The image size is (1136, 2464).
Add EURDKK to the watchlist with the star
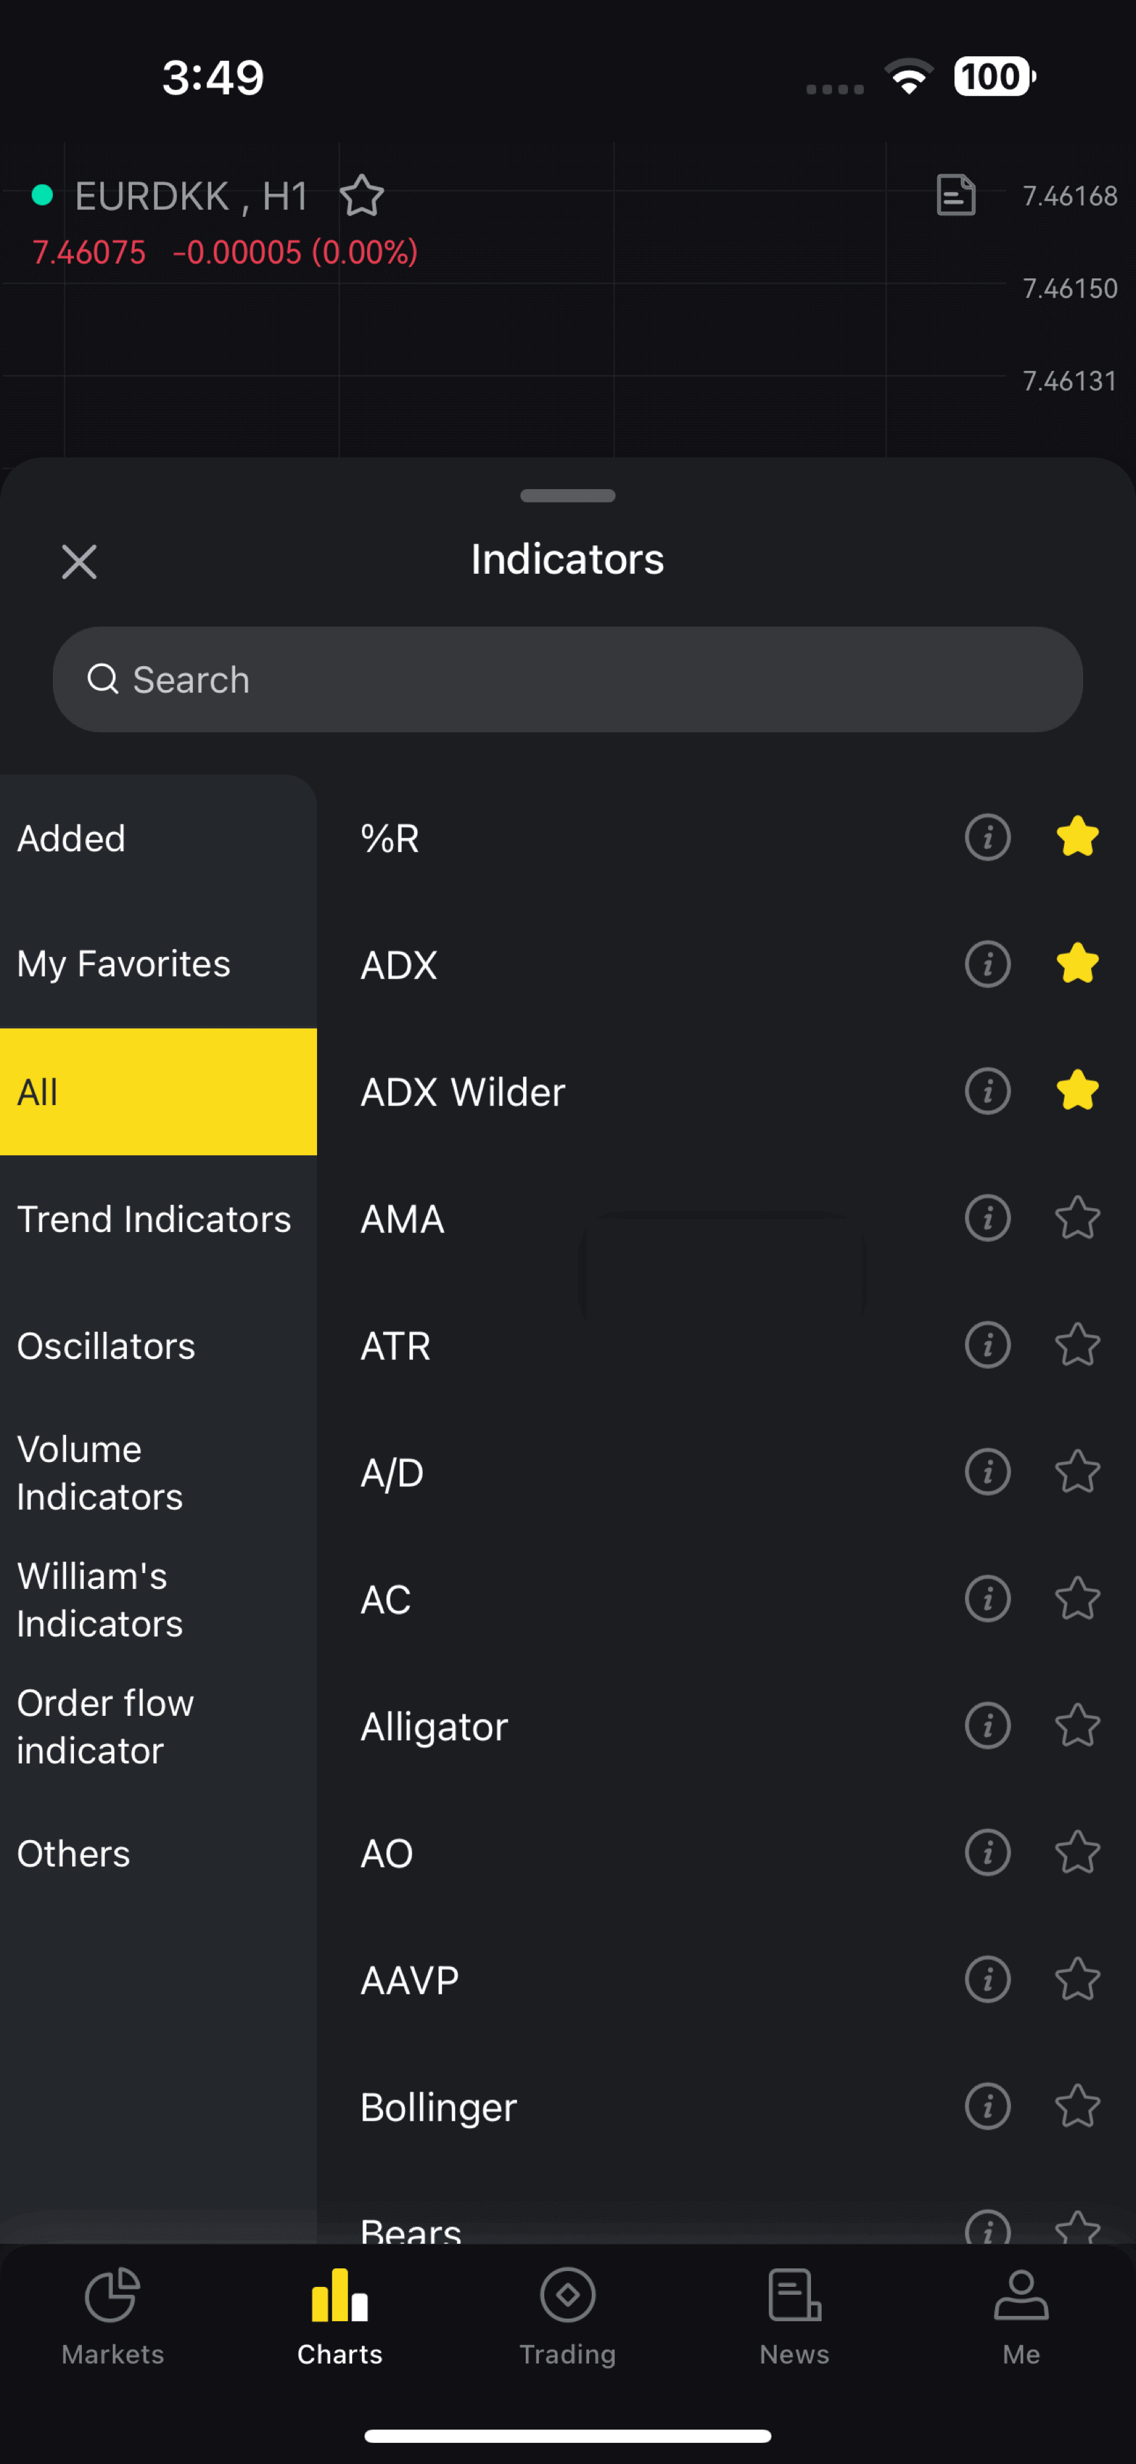click(361, 196)
